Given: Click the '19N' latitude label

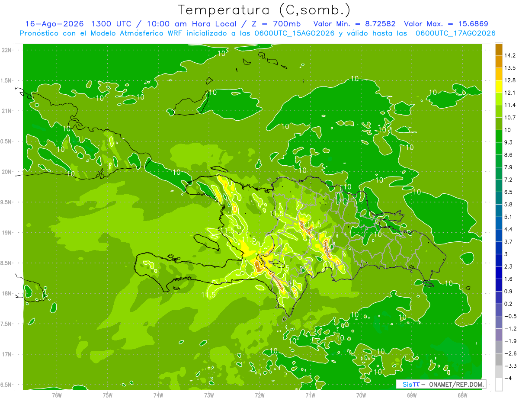Looking at the screenshot, I should pos(6,233).
